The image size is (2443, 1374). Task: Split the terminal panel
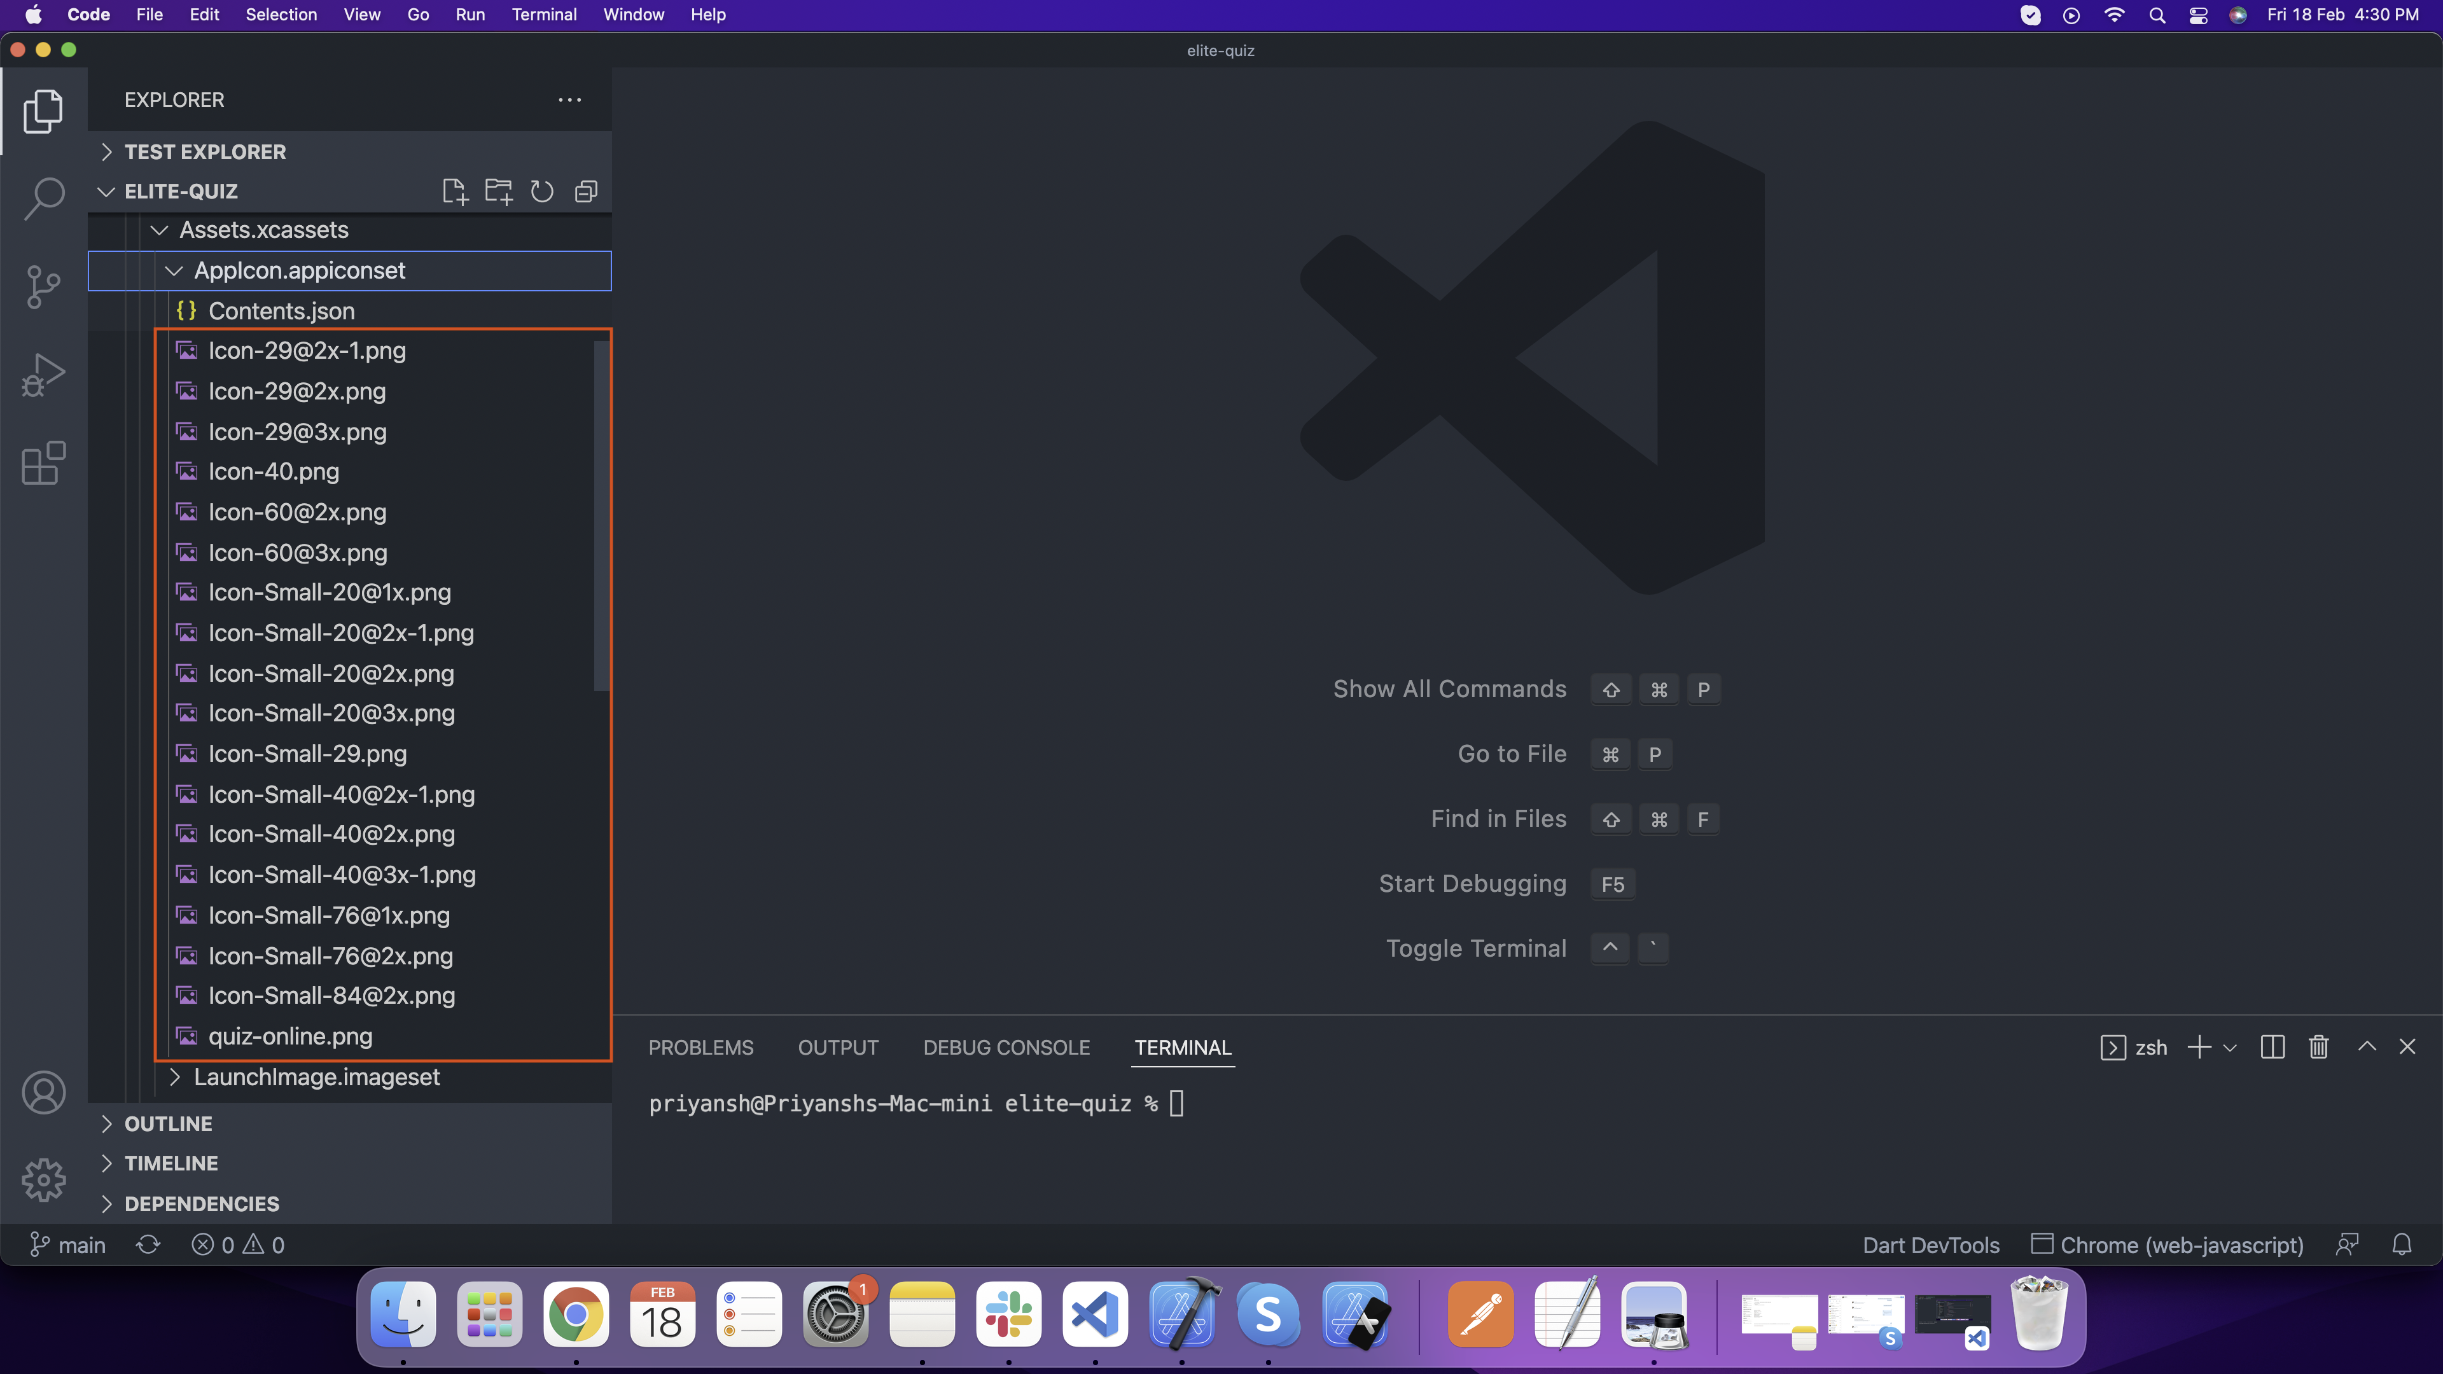point(2272,1047)
